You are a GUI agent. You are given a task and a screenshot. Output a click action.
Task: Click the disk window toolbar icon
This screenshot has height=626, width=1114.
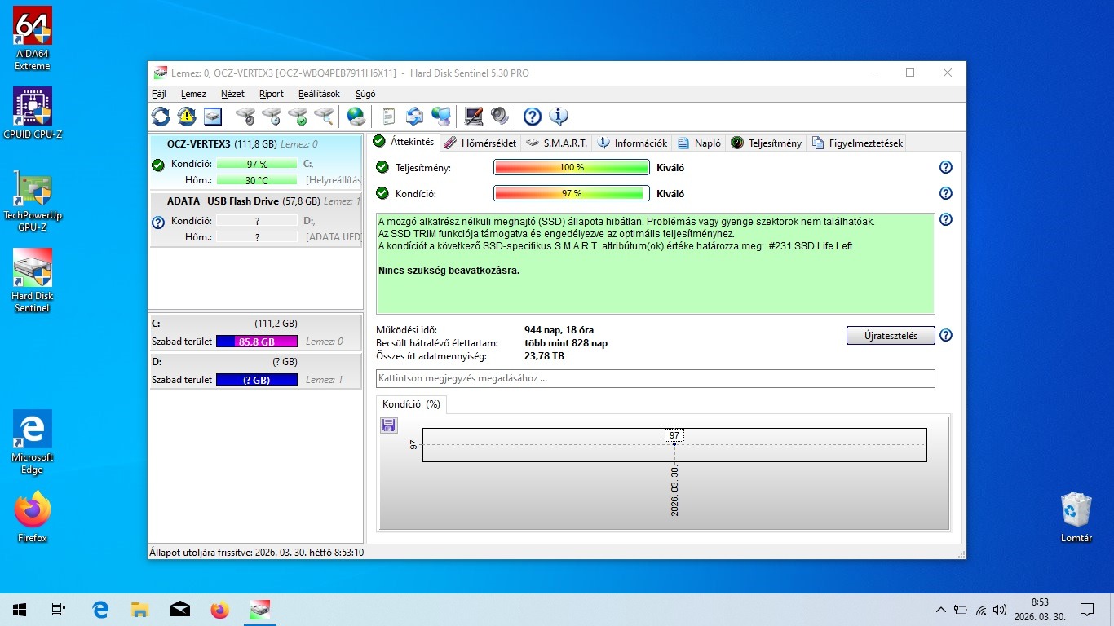[213, 117]
